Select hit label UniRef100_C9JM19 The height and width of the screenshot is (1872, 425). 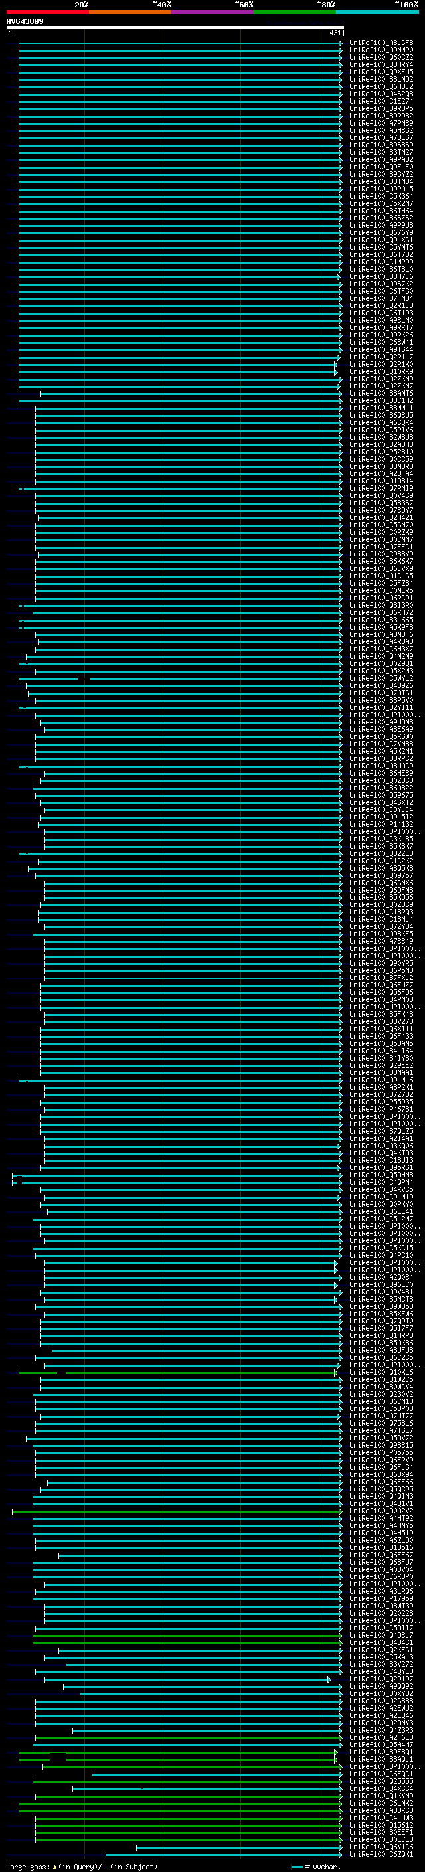[x=381, y=1197]
